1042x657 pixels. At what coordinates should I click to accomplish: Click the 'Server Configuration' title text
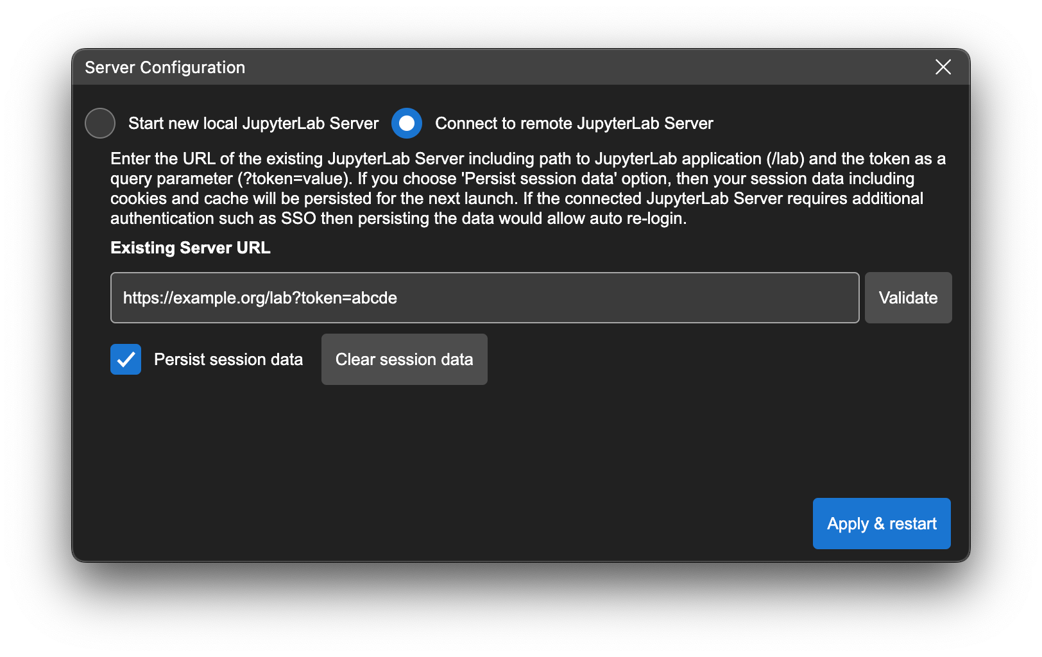tap(165, 67)
